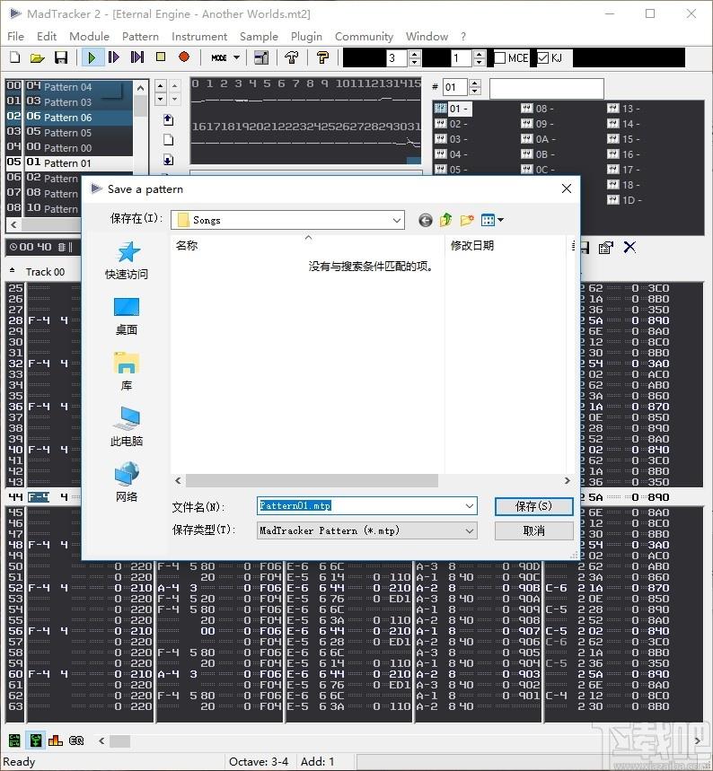Screen dimensions: 713x771
Task: Select instrument slot 08
Action: click(x=537, y=109)
